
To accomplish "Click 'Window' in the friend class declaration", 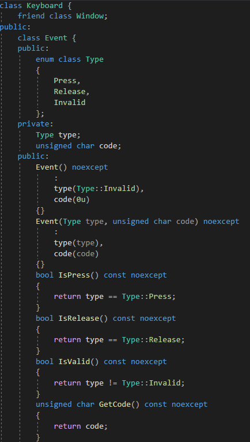I will pos(90,16).
